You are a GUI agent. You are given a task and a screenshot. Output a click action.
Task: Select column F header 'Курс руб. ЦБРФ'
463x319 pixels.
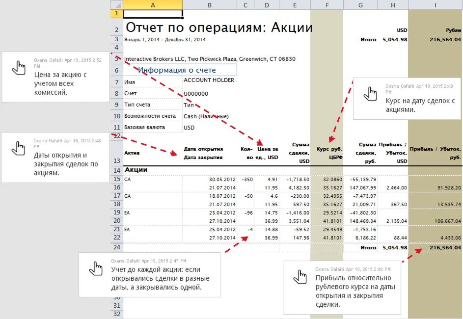[327, 4]
